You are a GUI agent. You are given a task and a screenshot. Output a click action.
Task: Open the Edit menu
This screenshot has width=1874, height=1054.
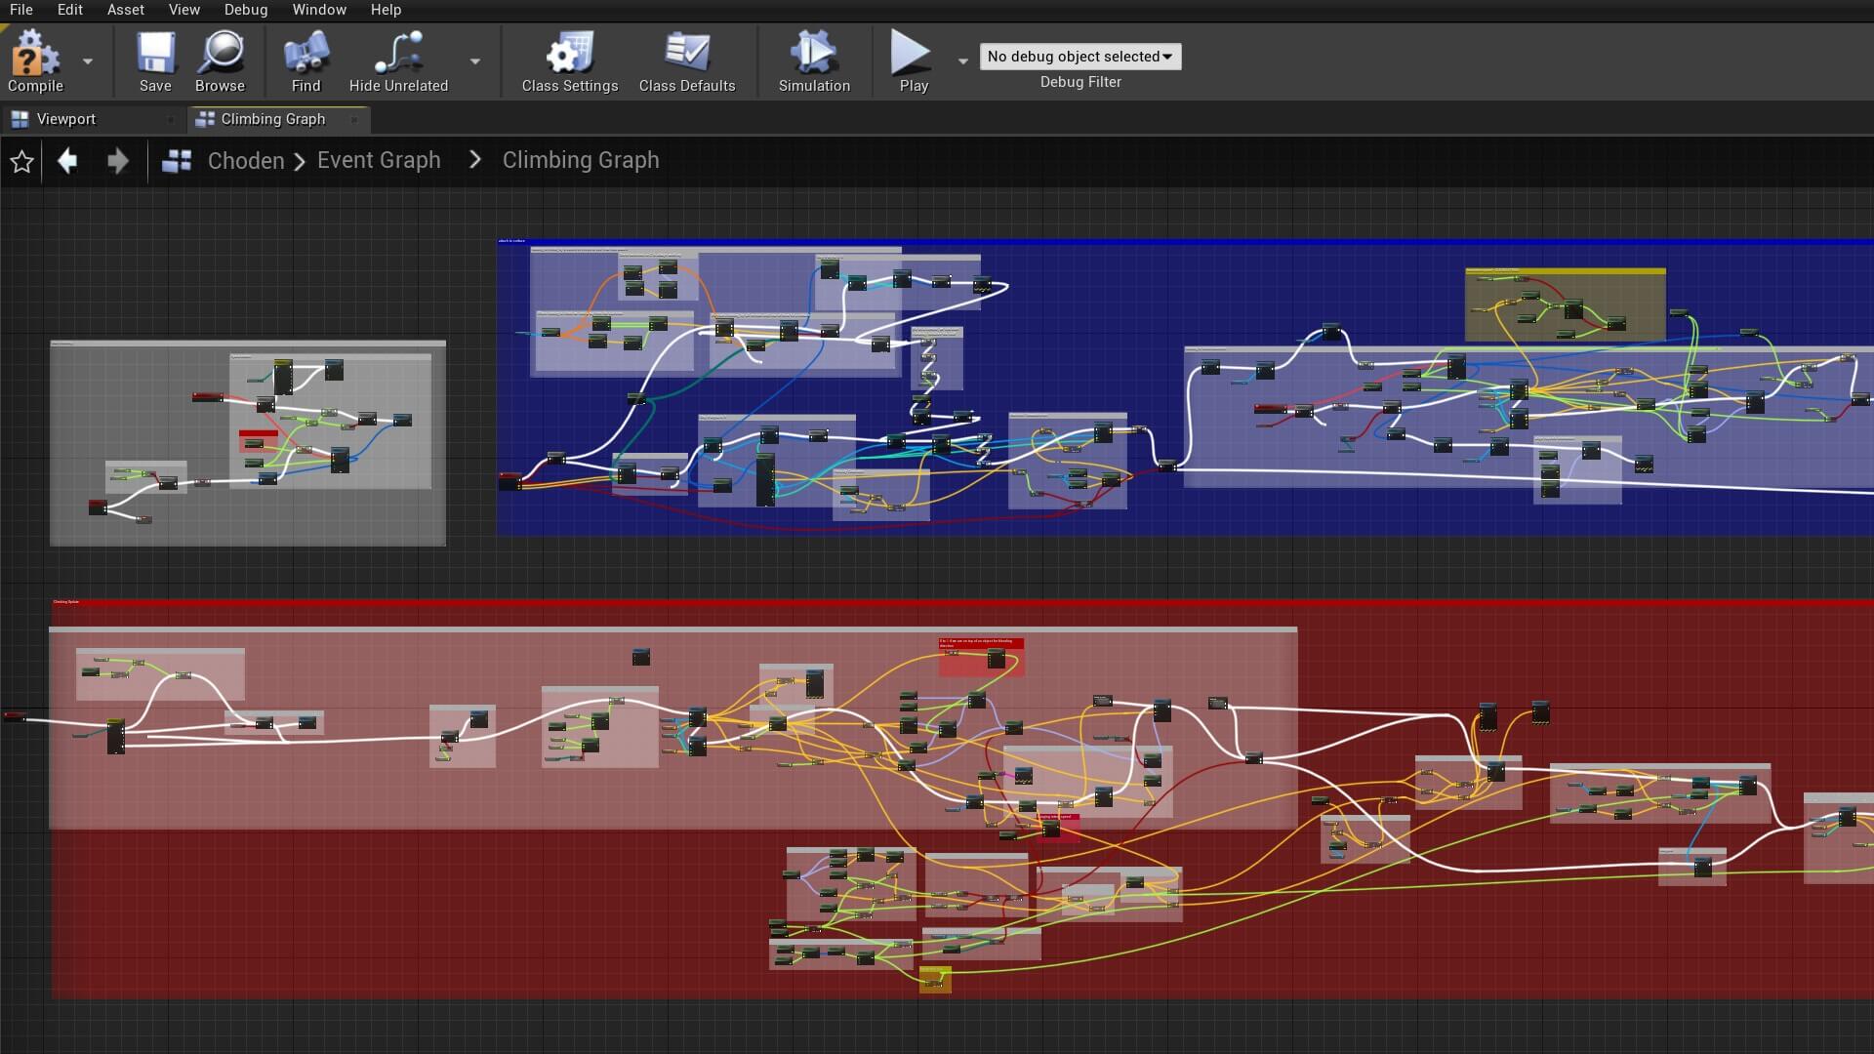69,10
